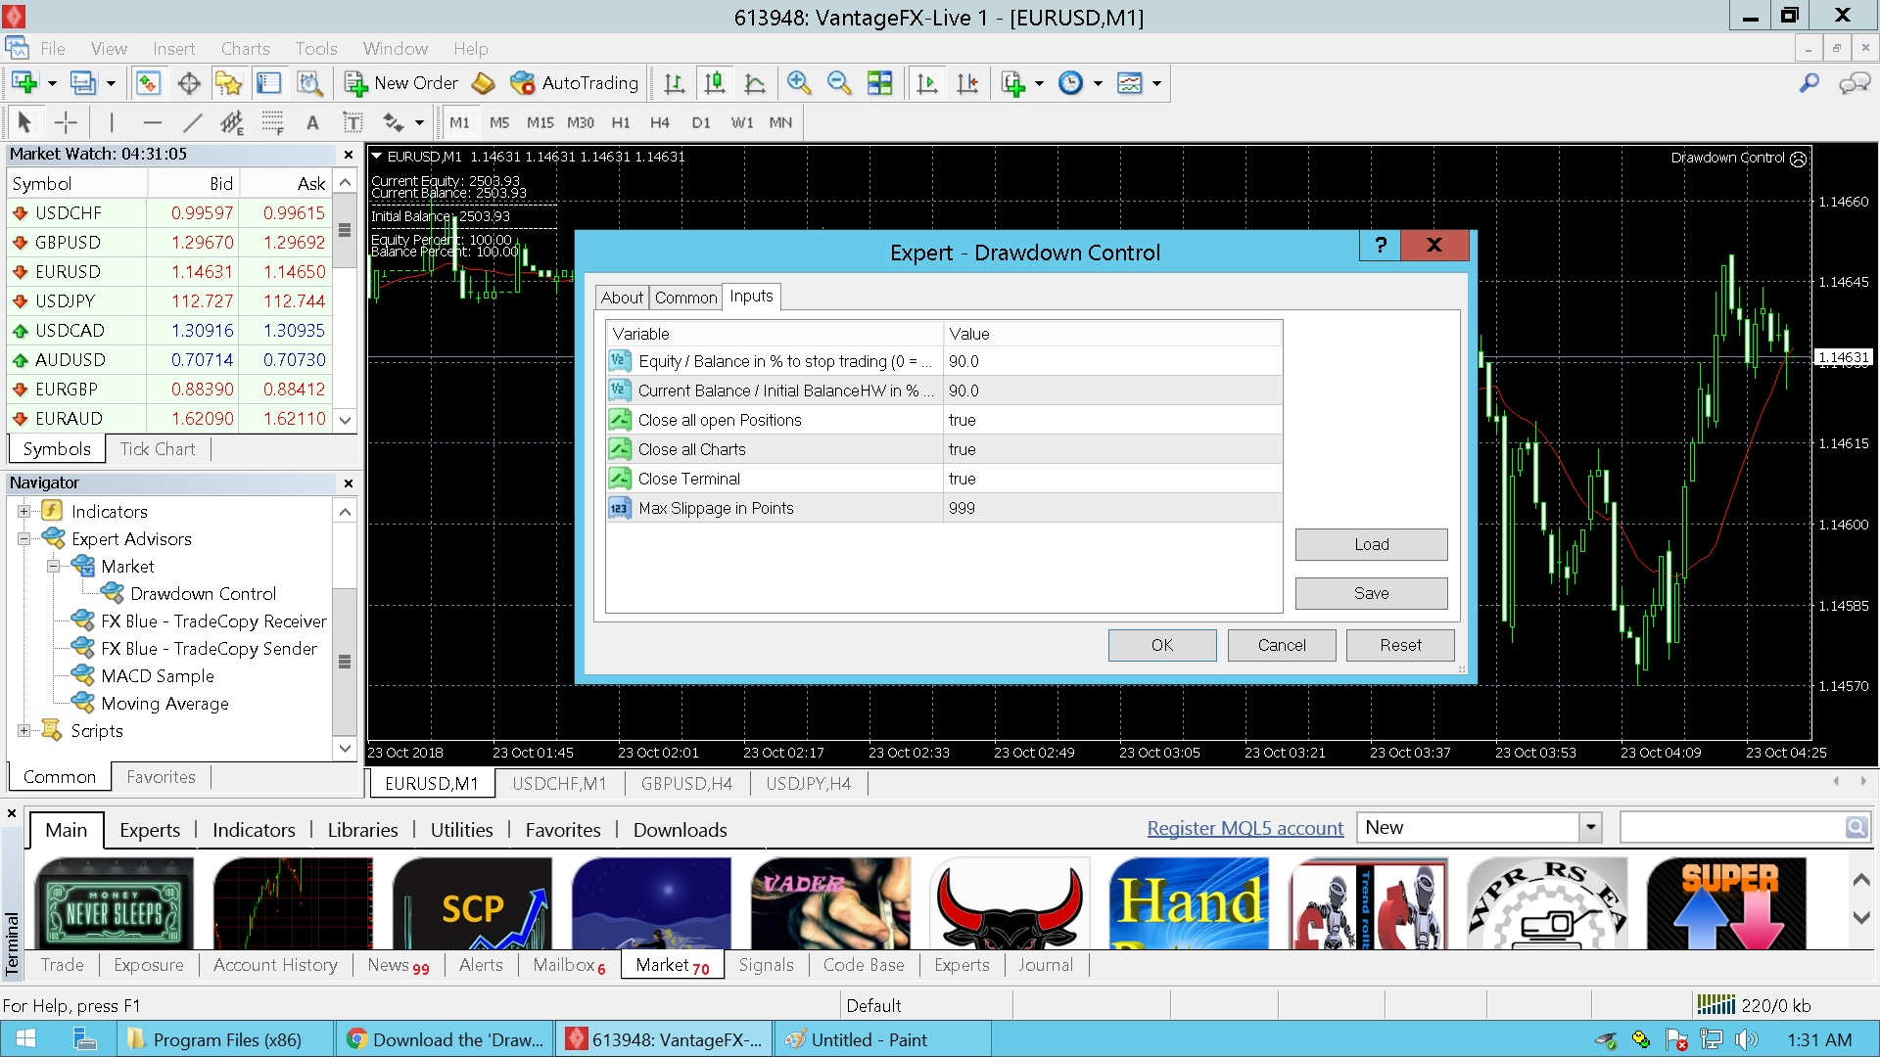Switch to the Common tab in dialog
This screenshot has height=1057, width=1880.
(x=685, y=298)
